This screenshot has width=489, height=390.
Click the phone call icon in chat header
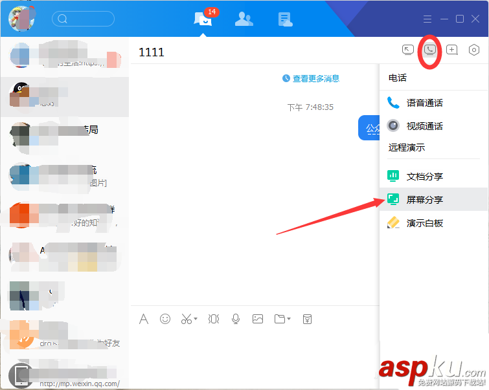[x=430, y=50]
